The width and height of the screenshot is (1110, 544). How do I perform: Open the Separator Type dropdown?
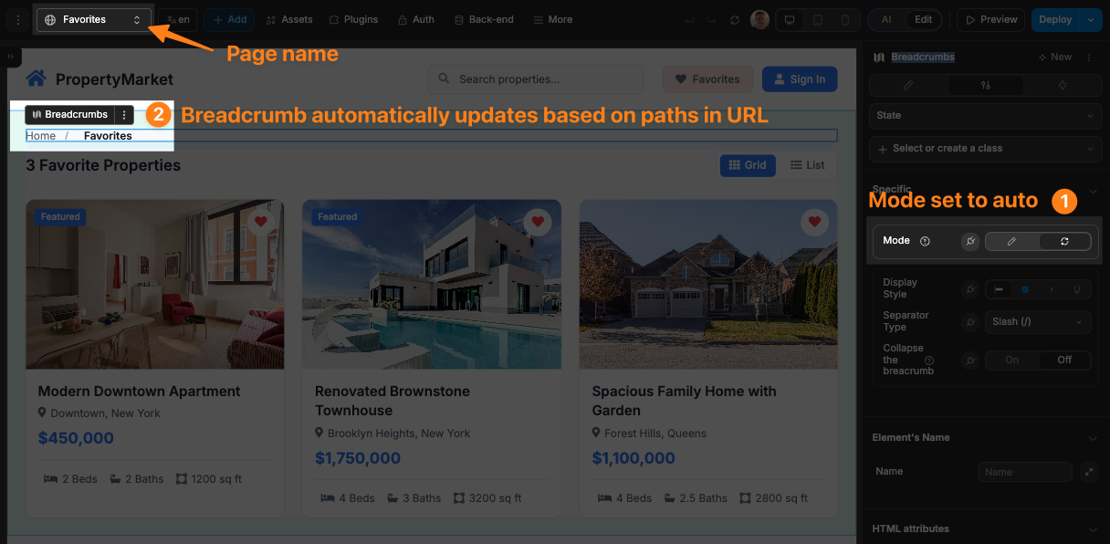click(1038, 321)
